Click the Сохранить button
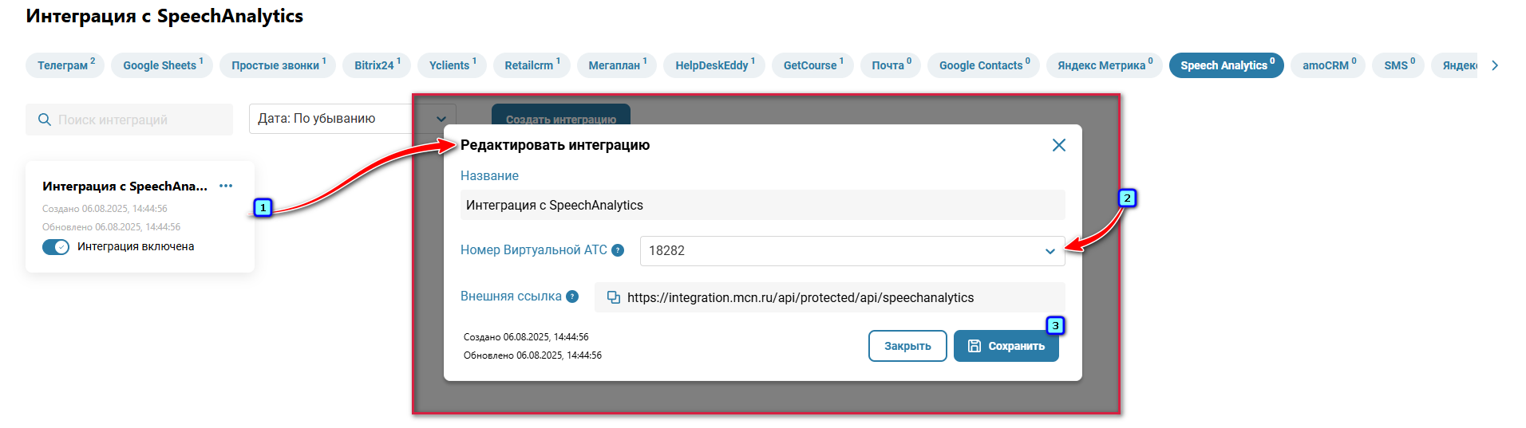The image size is (1526, 428). tap(1006, 346)
